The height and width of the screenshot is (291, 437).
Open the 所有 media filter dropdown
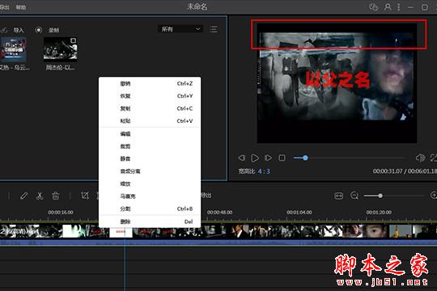tap(180, 29)
